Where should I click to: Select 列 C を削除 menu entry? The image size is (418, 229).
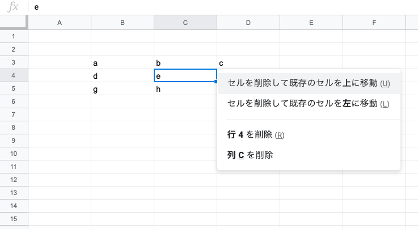pos(309,155)
